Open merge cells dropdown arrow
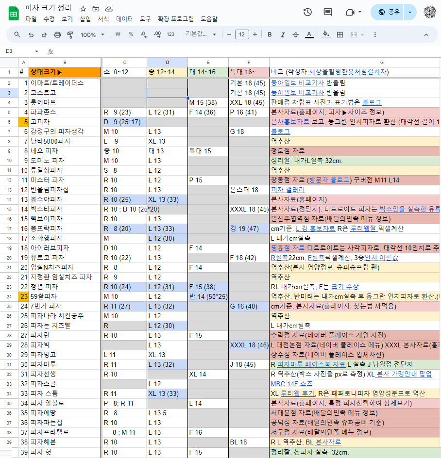The image size is (441, 458). click(x=362, y=35)
